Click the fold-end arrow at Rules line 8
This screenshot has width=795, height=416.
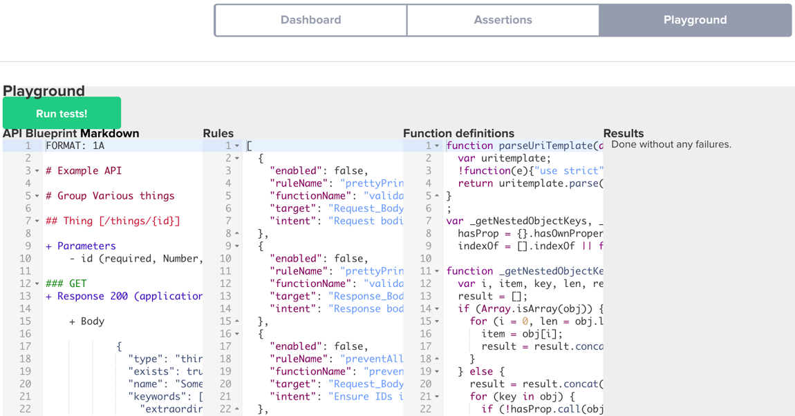(237, 234)
